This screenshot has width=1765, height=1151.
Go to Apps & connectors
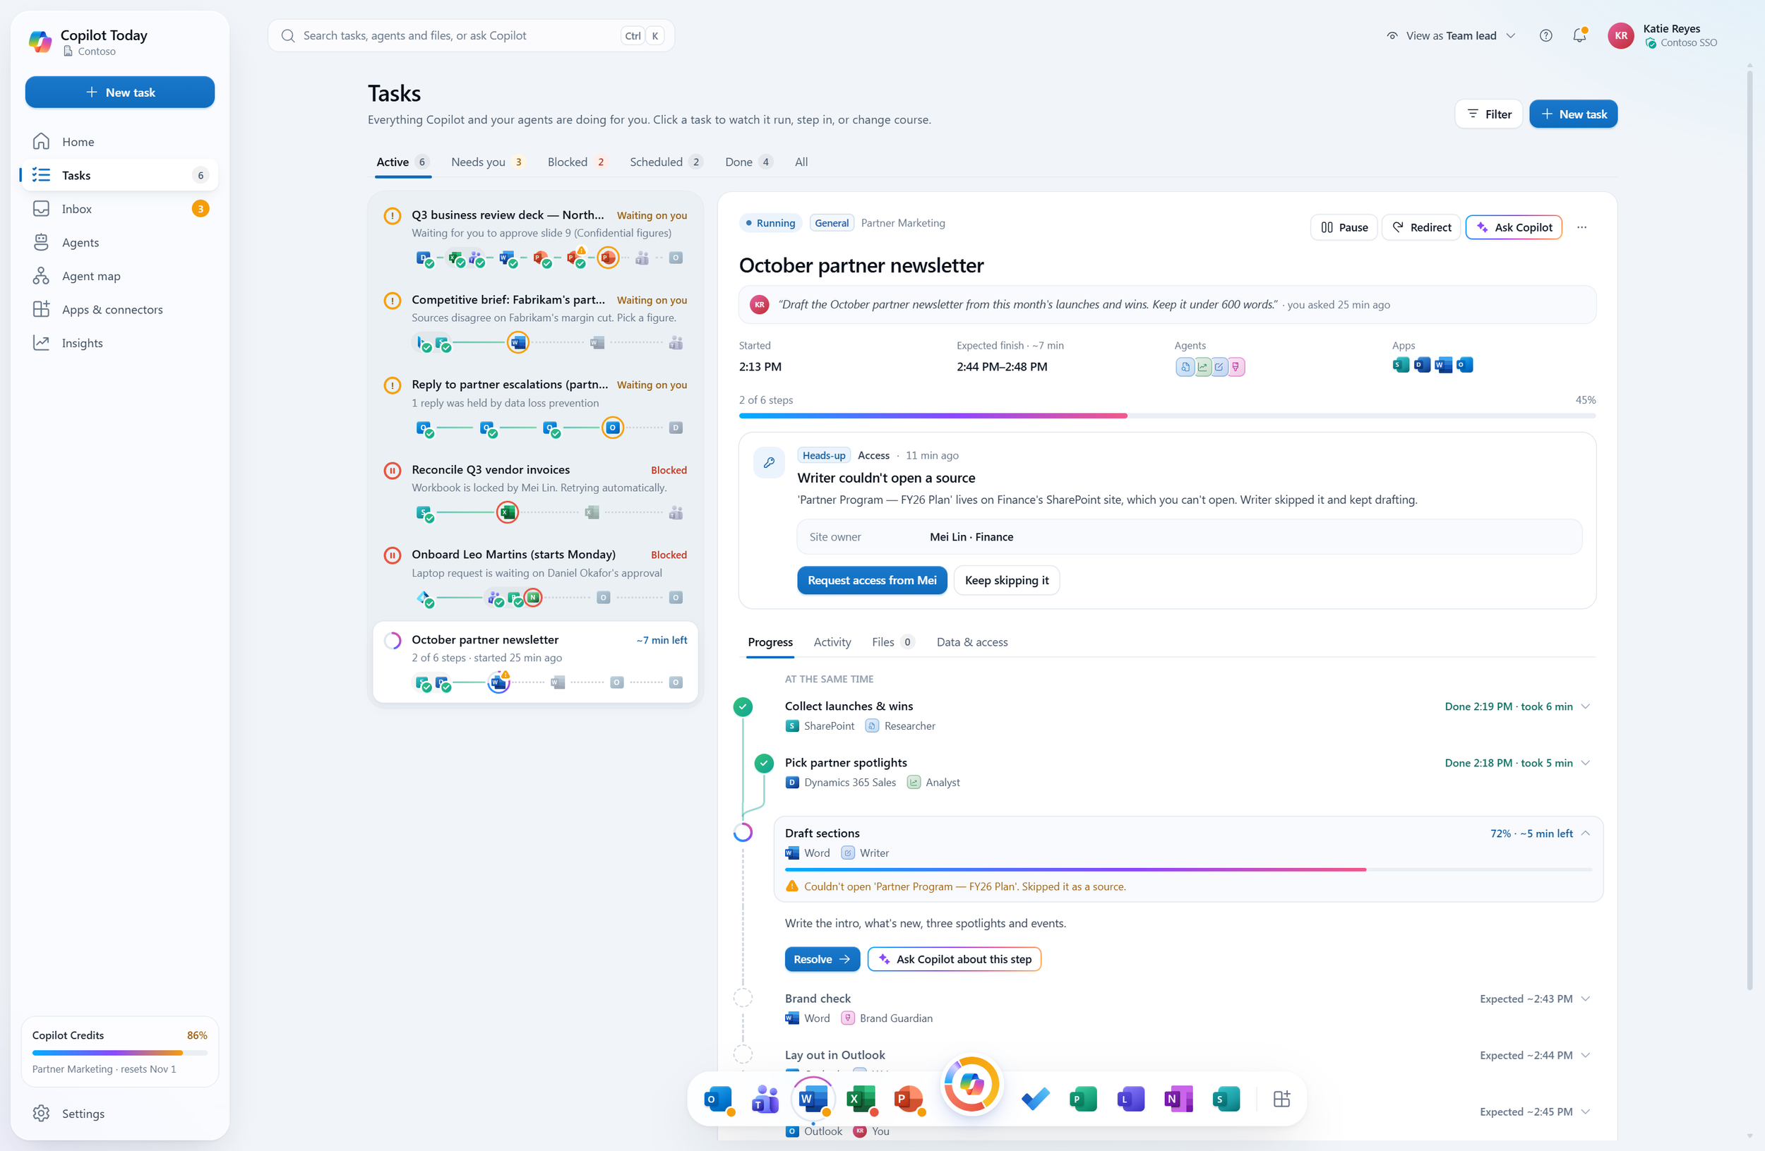pos(119,309)
